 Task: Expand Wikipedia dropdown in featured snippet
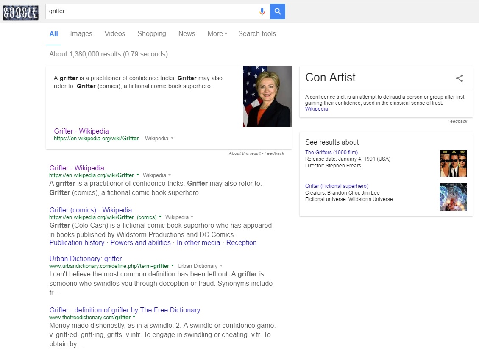tap(172, 138)
